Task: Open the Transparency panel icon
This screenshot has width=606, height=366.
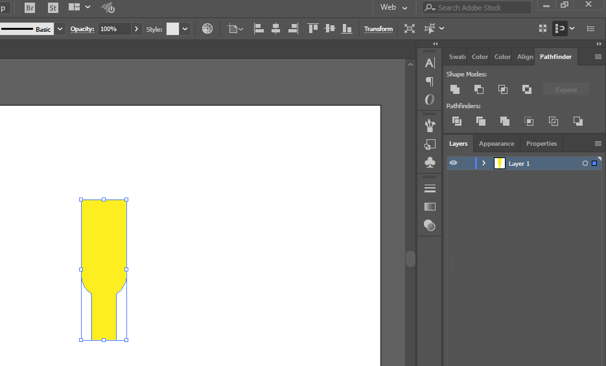Action: tap(430, 225)
